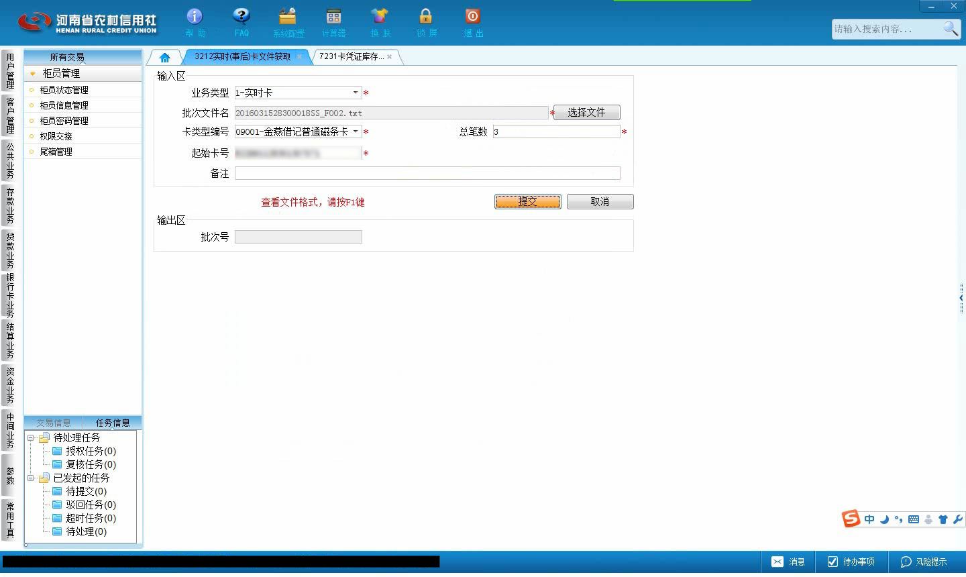The height and width of the screenshot is (577, 966).
Task: Collapse 已发起的任务 tree node
Action: coord(30,478)
